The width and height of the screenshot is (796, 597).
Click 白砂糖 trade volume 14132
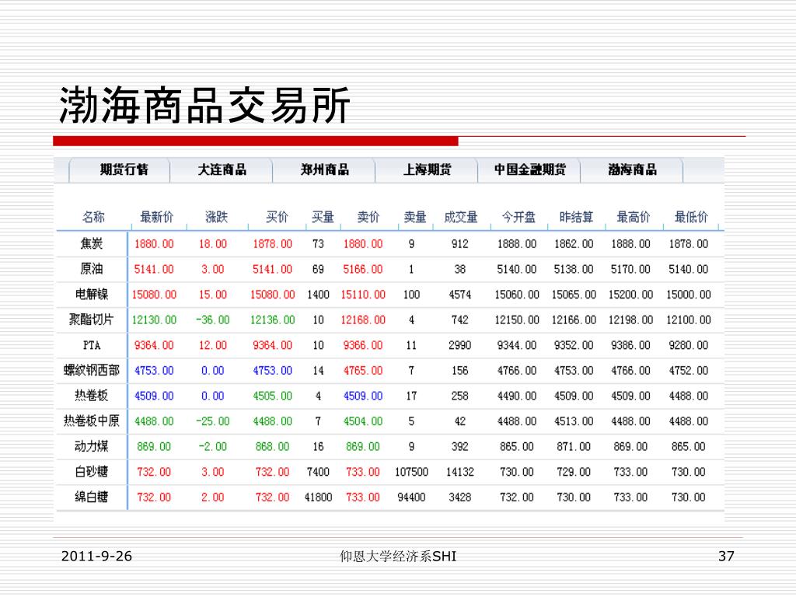tap(460, 473)
